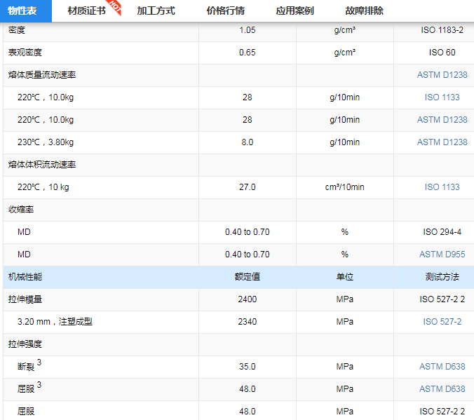Open the 应用案例 tab

[x=294, y=11]
